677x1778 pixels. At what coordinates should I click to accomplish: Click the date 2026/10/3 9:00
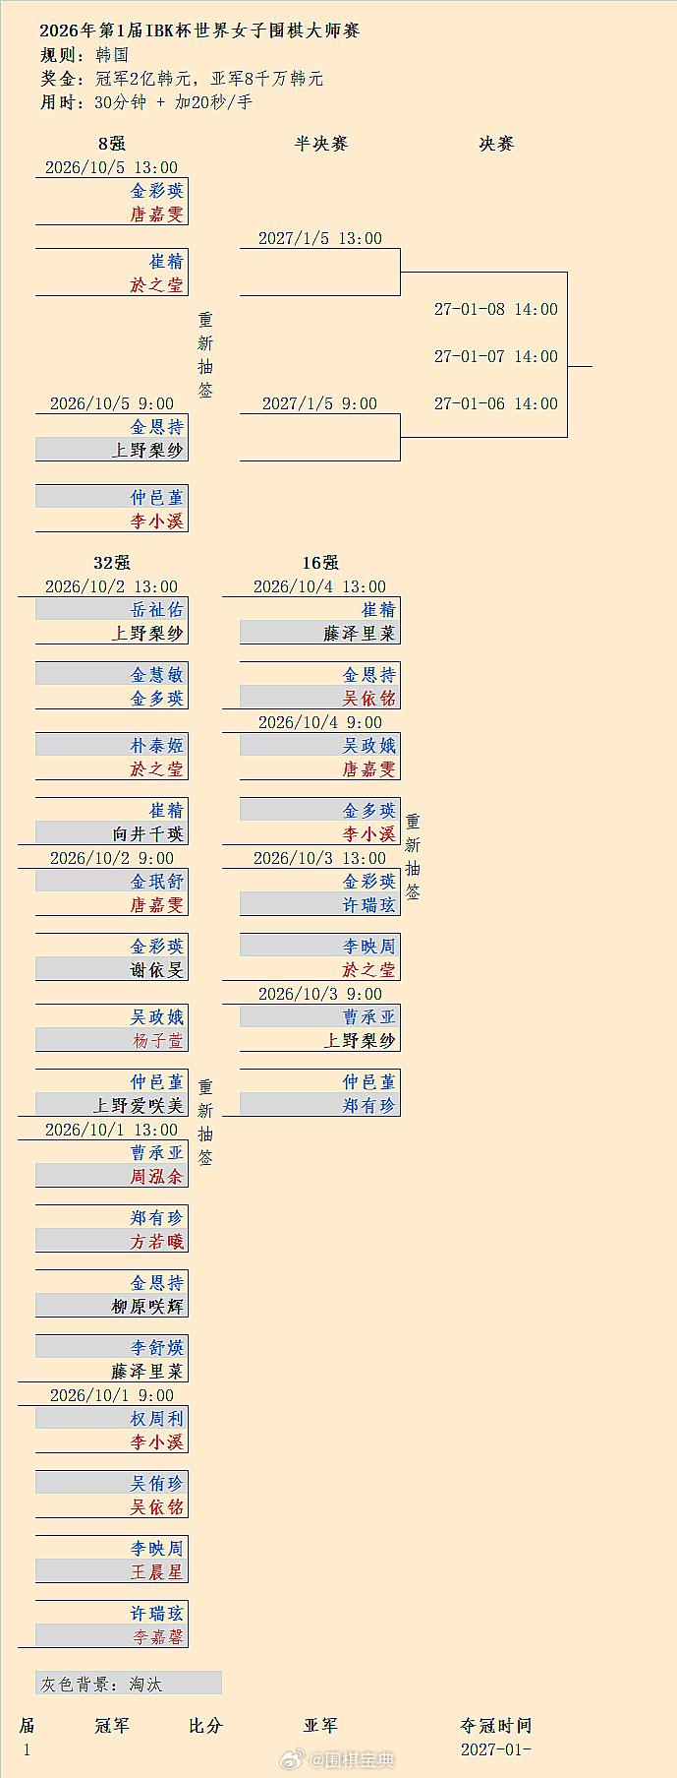pyautogui.click(x=320, y=994)
